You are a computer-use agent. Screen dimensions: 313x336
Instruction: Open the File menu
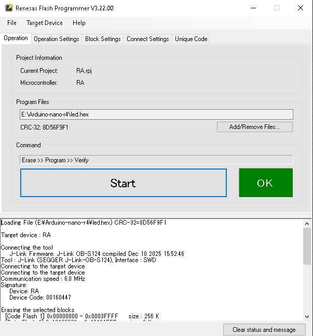[x=12, y=23]
